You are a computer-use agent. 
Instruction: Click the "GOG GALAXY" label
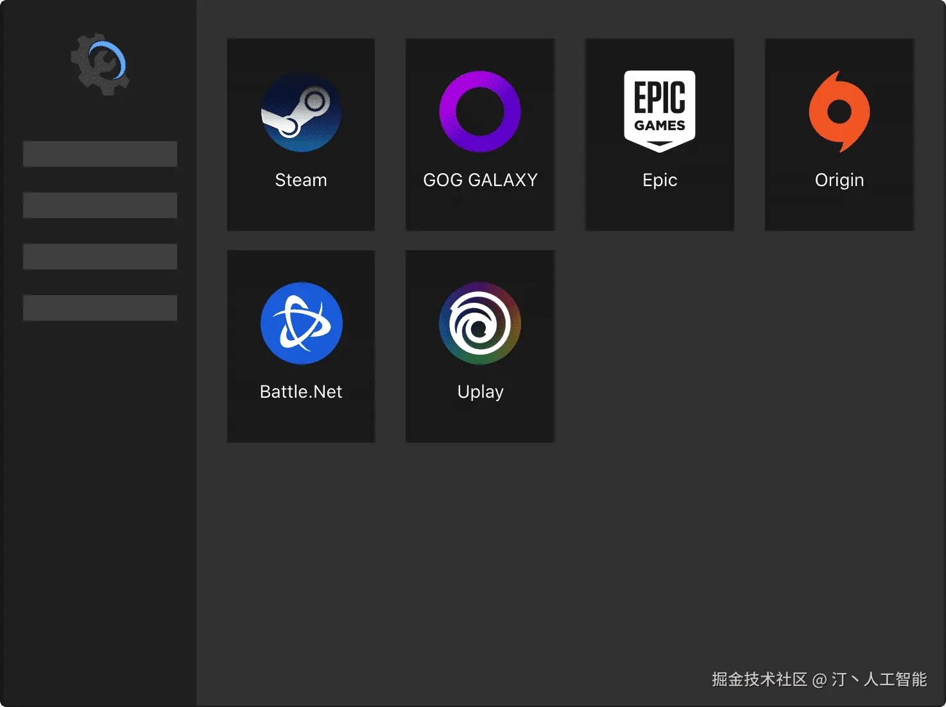click(480, 180)
